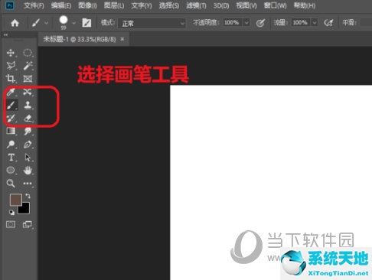This screenshot has width=372, height=280.
Task: Open the 窗口(W) menu
Action: tap(276, 5)
